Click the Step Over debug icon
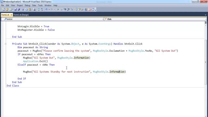208x117 pixels. click(68, 9)
